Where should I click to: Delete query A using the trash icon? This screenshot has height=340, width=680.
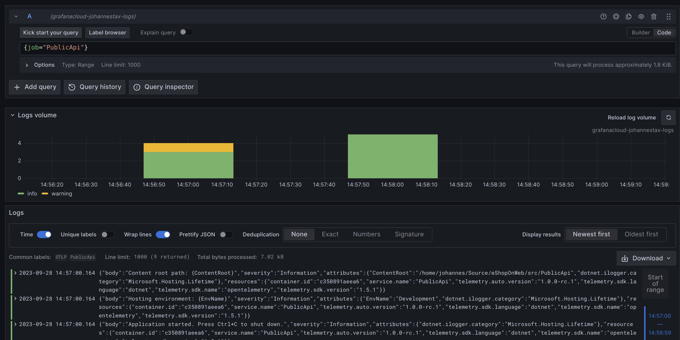coord(654,16)
